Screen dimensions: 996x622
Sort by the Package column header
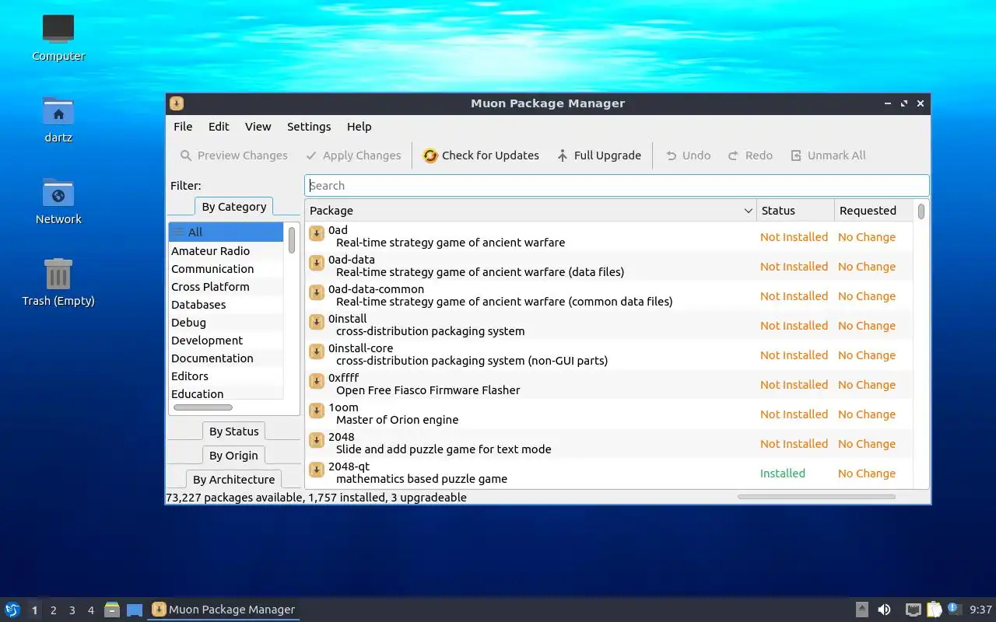(x=531, y=211)
